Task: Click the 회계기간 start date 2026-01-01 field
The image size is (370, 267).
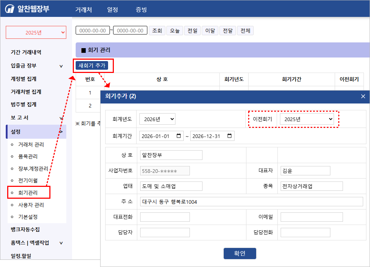Action: pos(161,136)
